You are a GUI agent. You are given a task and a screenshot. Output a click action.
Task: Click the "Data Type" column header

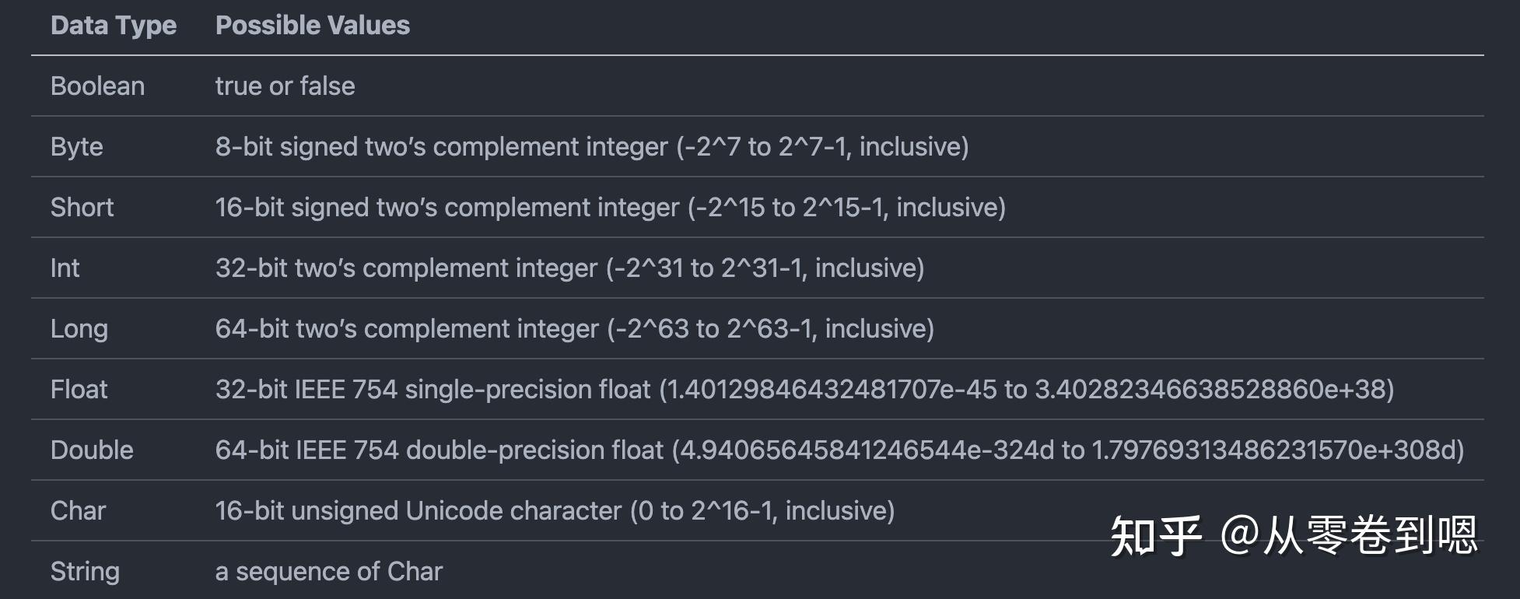coord(114,26)
